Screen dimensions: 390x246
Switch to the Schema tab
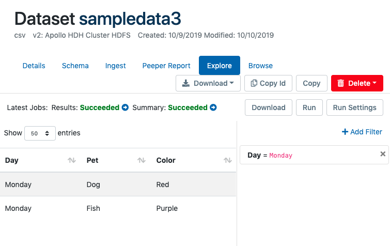pyautogui.click(x=75, y=66)
